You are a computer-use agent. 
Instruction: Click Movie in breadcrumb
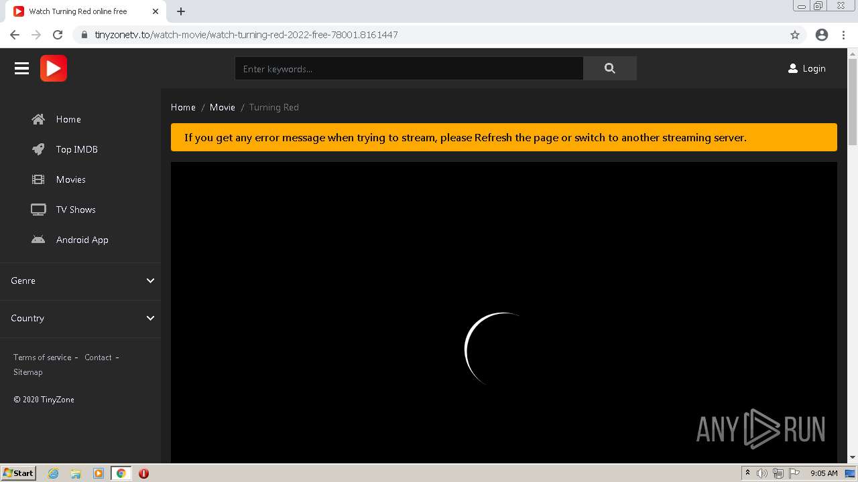(x=223, y=107)
